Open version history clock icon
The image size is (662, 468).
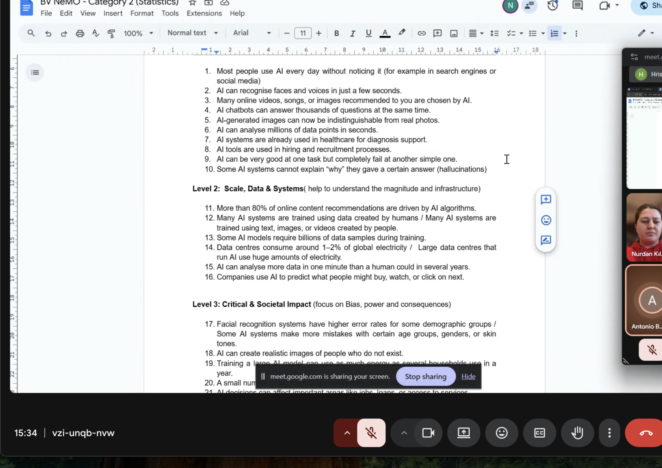pos(553,5)
